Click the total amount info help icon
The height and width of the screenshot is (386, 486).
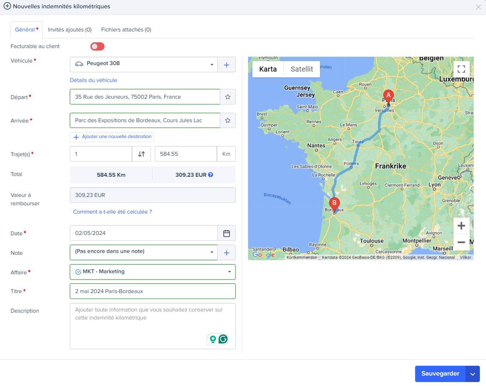[x=211, y=175]
